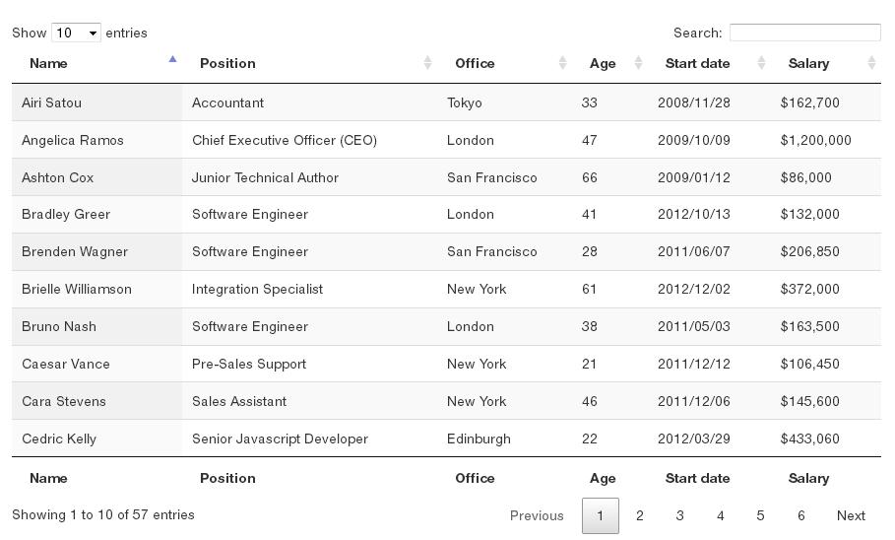This screenshot has width=895, height=540.
Task: Jump to page 3
Action: coord(679,515)
